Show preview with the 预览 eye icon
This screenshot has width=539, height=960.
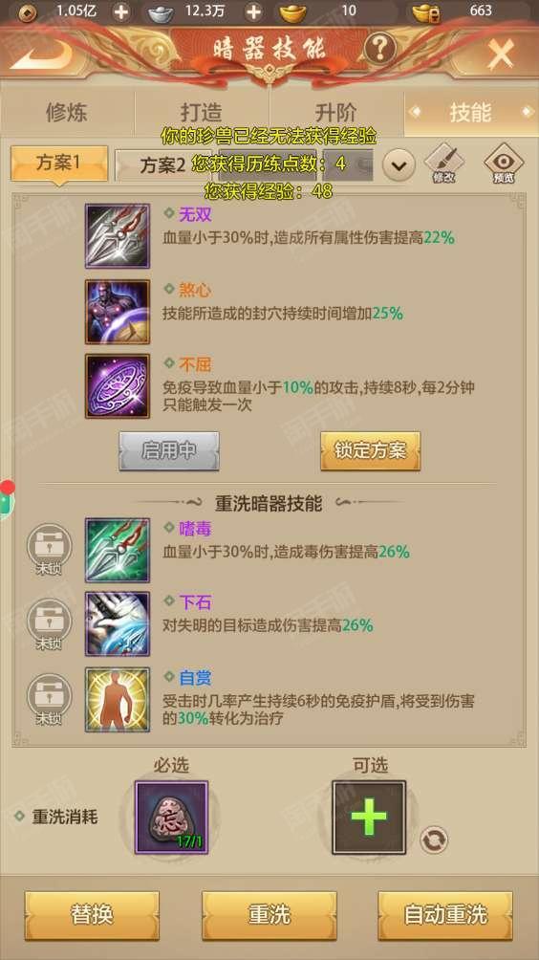504,164
